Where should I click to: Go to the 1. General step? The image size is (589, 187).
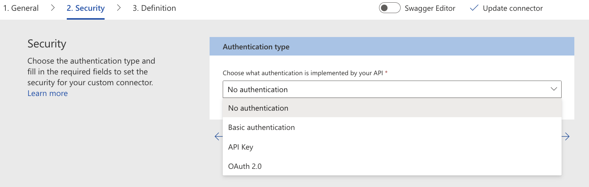click(x=21, y=8)
